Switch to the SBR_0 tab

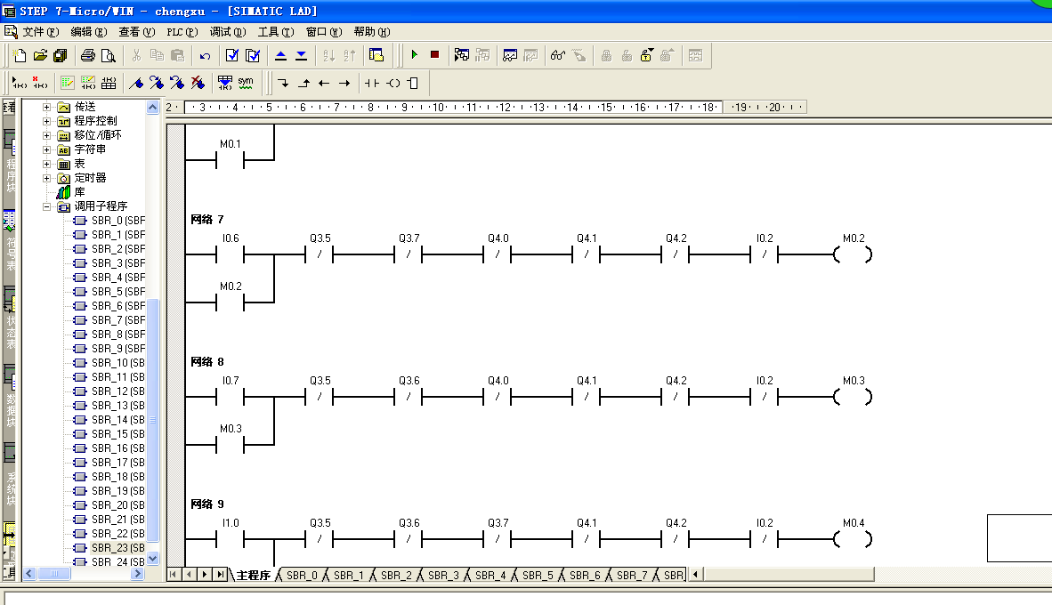tap(301, 575)
